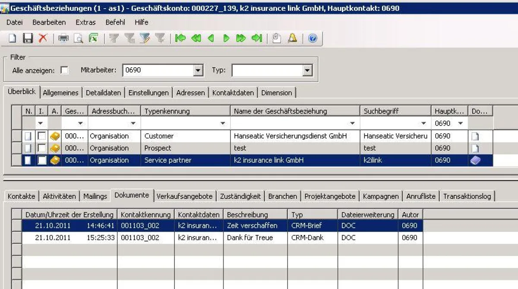The image size is (518, 289).
Task: Switch to the Kontaktdaten tab
Action: pos(233,92)
